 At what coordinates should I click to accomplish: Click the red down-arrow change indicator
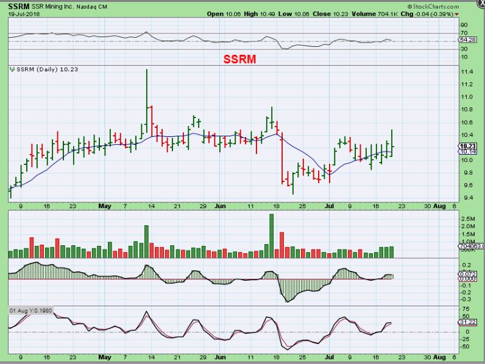(457, 14)
